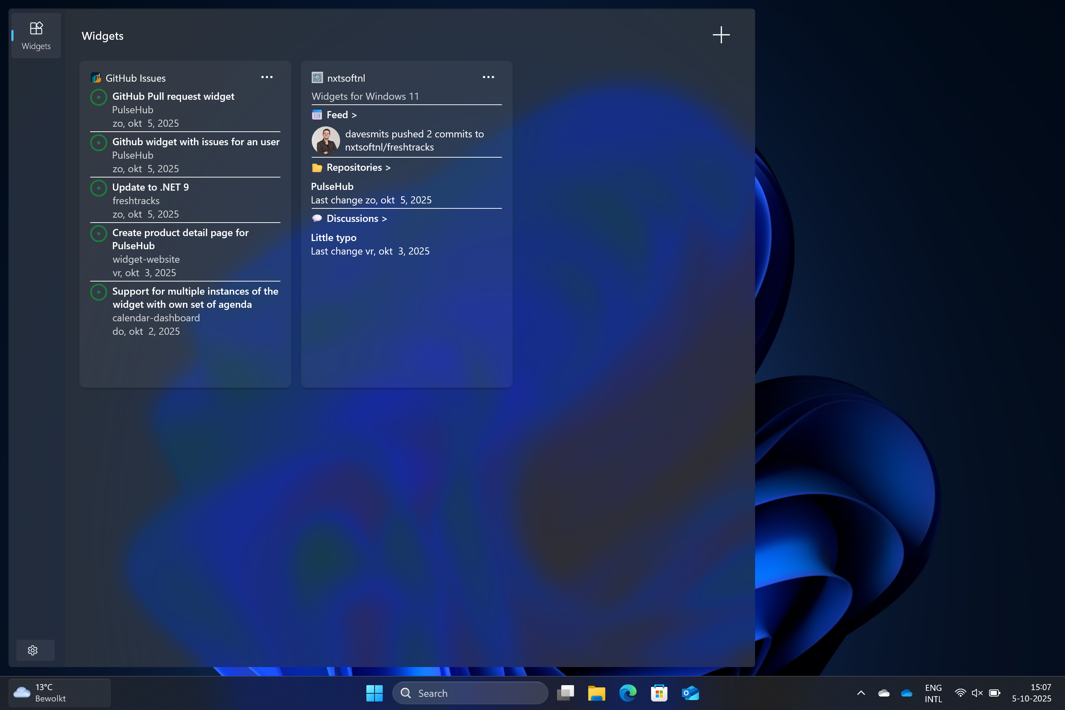The image size is (1065, 710).
Task: Select the Widgets sidebar tab
Action: click(36, 36)
